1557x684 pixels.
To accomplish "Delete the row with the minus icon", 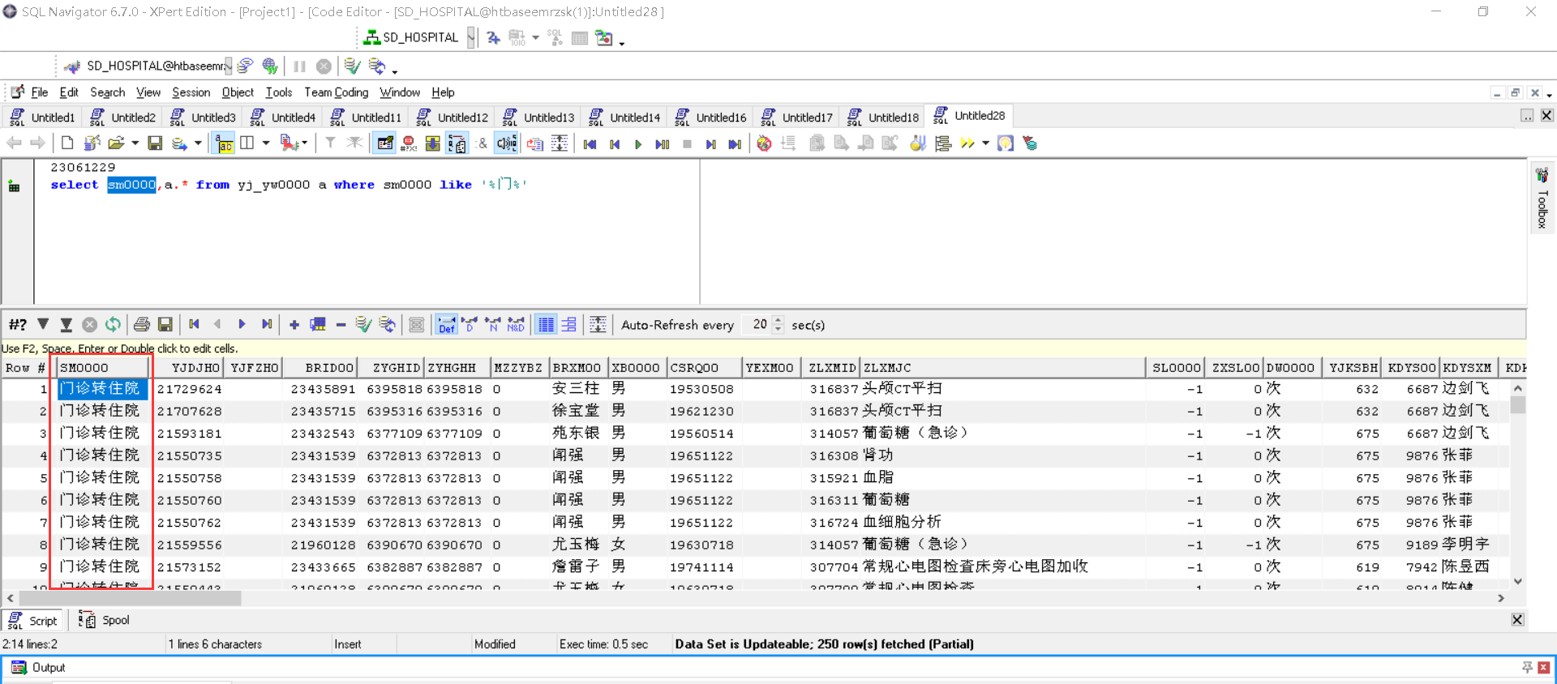I will (x=341, y=325).
